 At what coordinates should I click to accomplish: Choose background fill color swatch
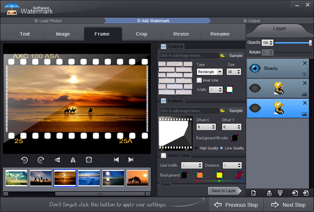click(x=235, y=138)
